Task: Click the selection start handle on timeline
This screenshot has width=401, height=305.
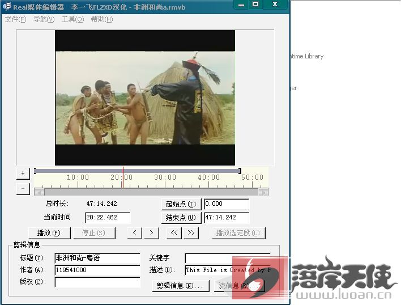Action: (35, 171)
